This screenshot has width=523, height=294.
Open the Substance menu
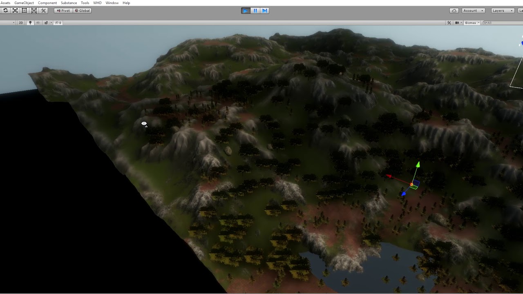69,3
